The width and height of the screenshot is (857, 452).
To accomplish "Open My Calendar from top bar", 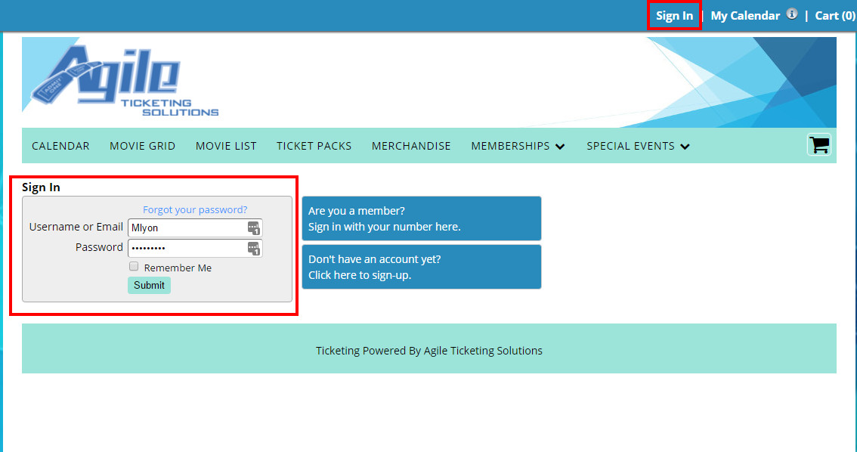I will click(x=744, y=16).
